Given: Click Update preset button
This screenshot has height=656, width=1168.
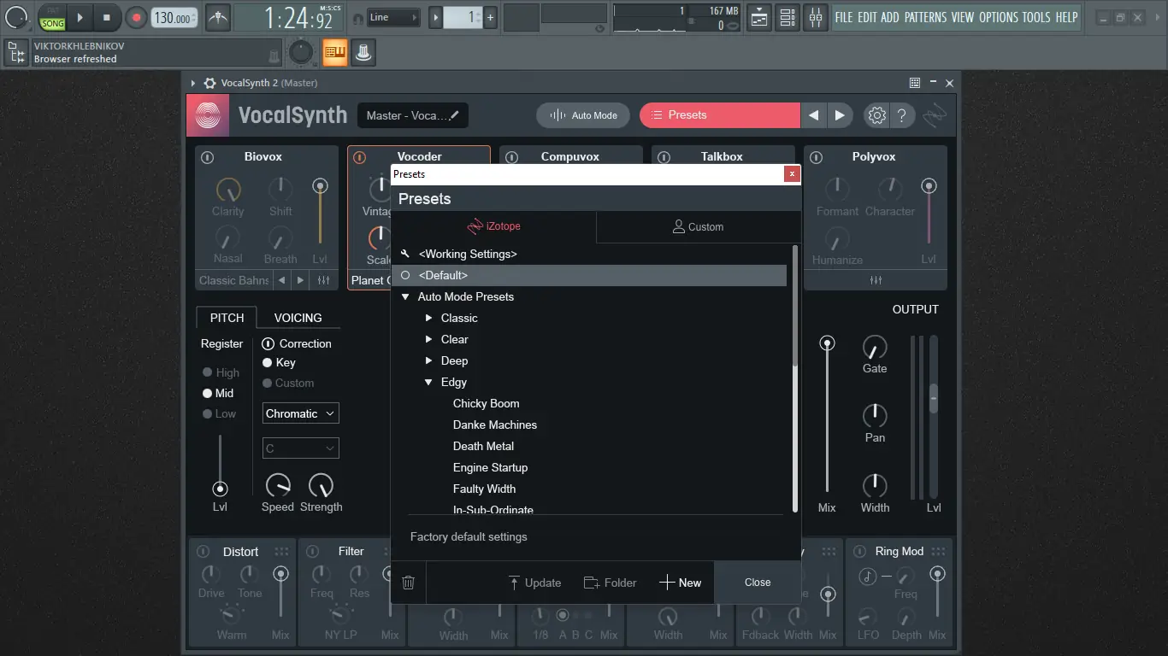Looking at the screenshot, I should pos(534,583).
